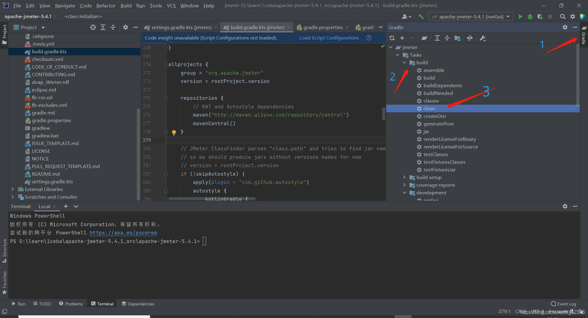The height and width of the screenshot is (318, 588).
Task: Collapse the Tasks node in Gradle tree
Action: pyautogui.click(x=398, y=55)
